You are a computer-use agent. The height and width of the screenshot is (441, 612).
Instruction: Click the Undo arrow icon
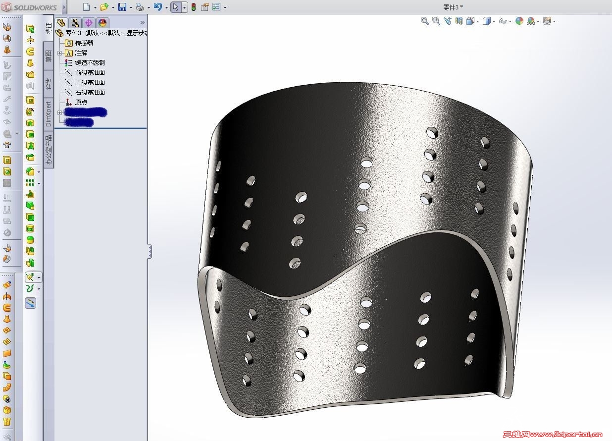[158, 7]
